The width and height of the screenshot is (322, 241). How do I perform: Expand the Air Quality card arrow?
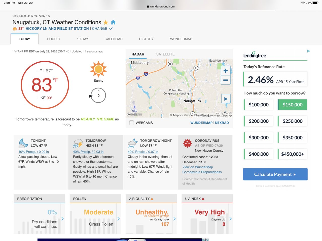point(174,219)
